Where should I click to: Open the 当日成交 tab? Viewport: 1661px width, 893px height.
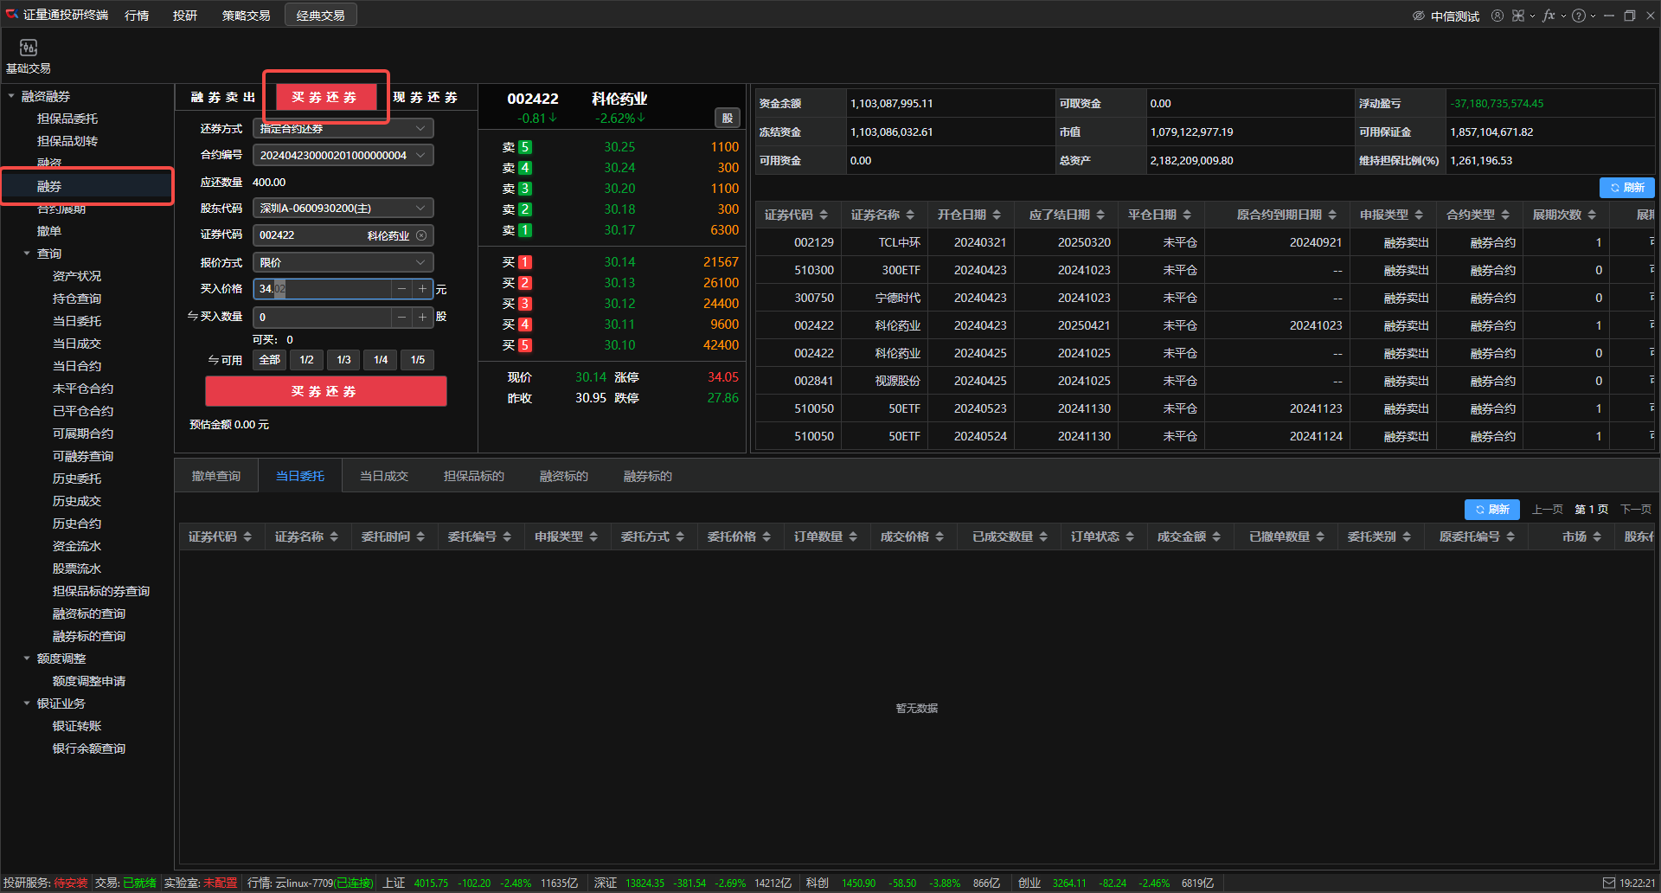click(x=383, y=477)
